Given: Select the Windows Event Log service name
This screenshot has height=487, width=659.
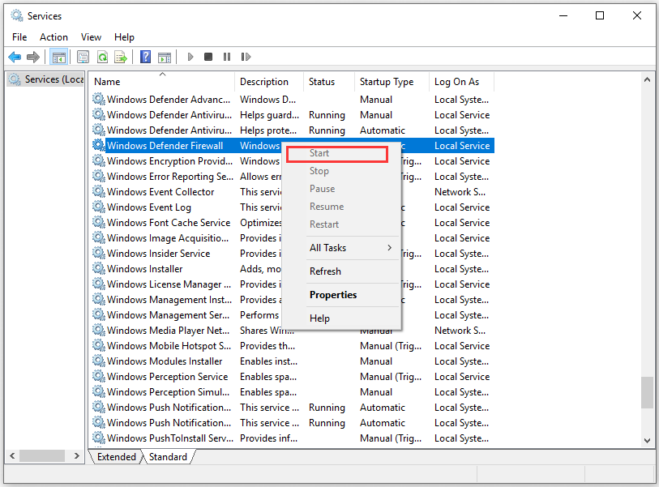Looking at the screenshot, I should click(x=149, y=207).
